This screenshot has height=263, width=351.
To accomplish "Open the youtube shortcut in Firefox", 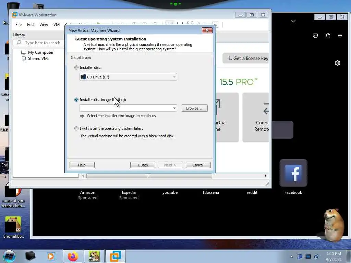I will coord(170,192).
